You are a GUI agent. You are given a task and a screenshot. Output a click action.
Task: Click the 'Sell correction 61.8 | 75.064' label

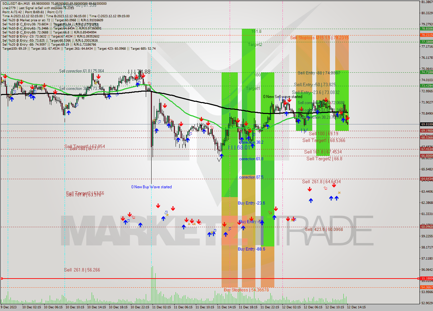[82, 71]
